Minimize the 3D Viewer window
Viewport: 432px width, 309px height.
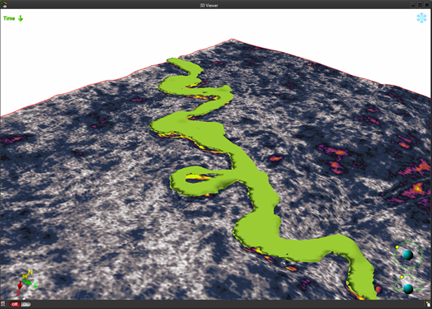(413, 5)
